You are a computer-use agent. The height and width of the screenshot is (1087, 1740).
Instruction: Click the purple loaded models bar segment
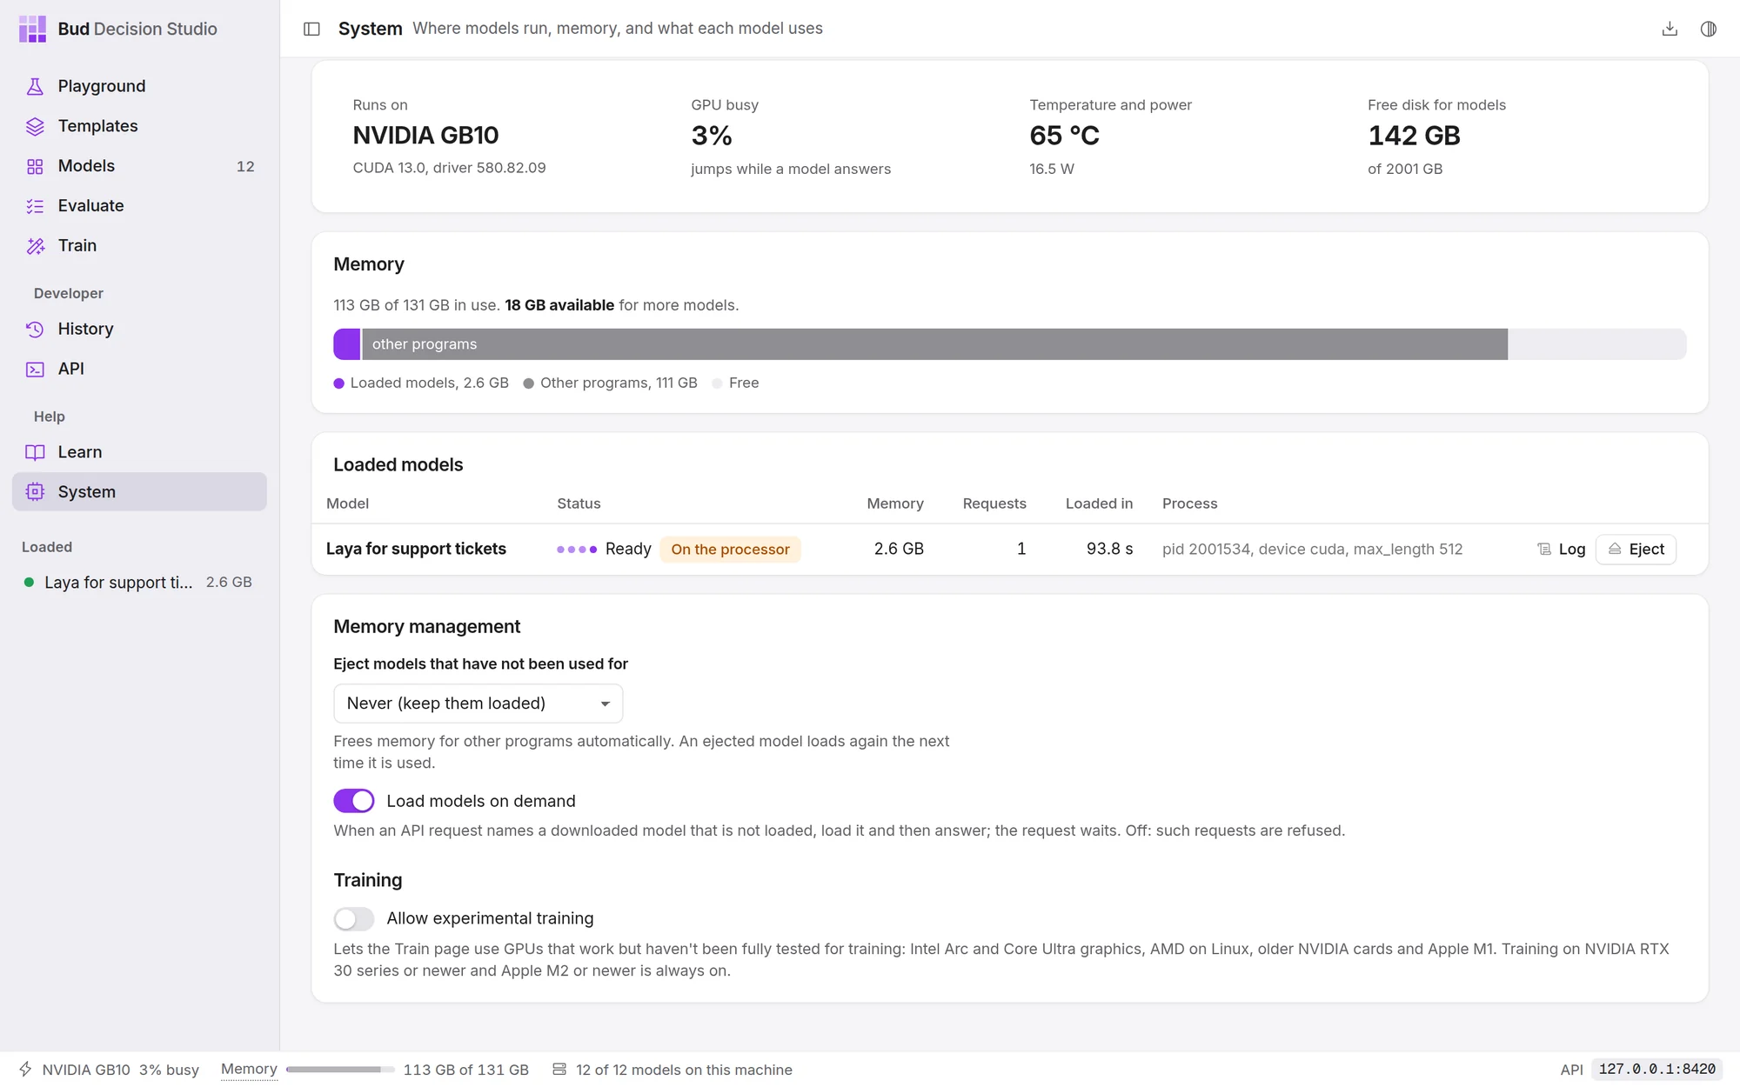346,344
